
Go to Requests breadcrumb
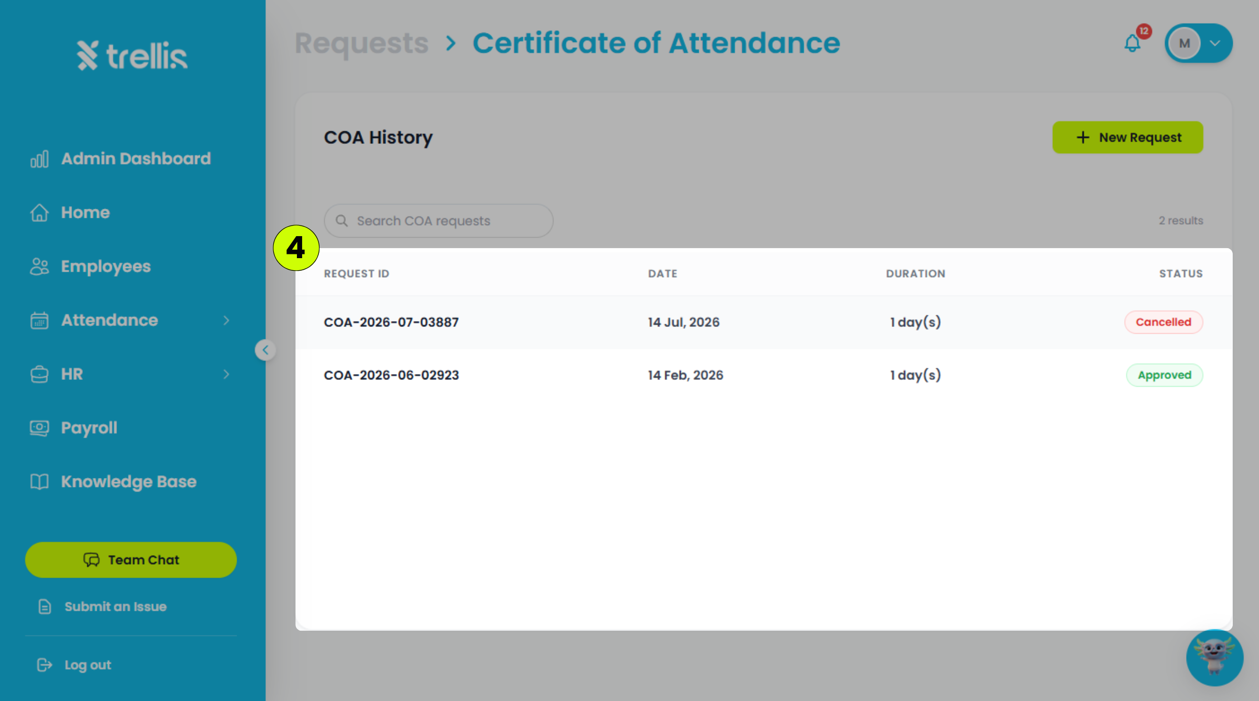tap(361, 43)
